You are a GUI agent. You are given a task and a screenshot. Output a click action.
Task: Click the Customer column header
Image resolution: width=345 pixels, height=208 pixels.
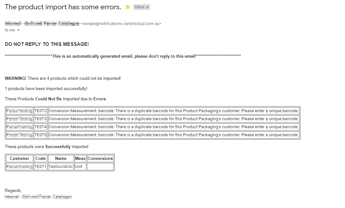click(20, 158)
